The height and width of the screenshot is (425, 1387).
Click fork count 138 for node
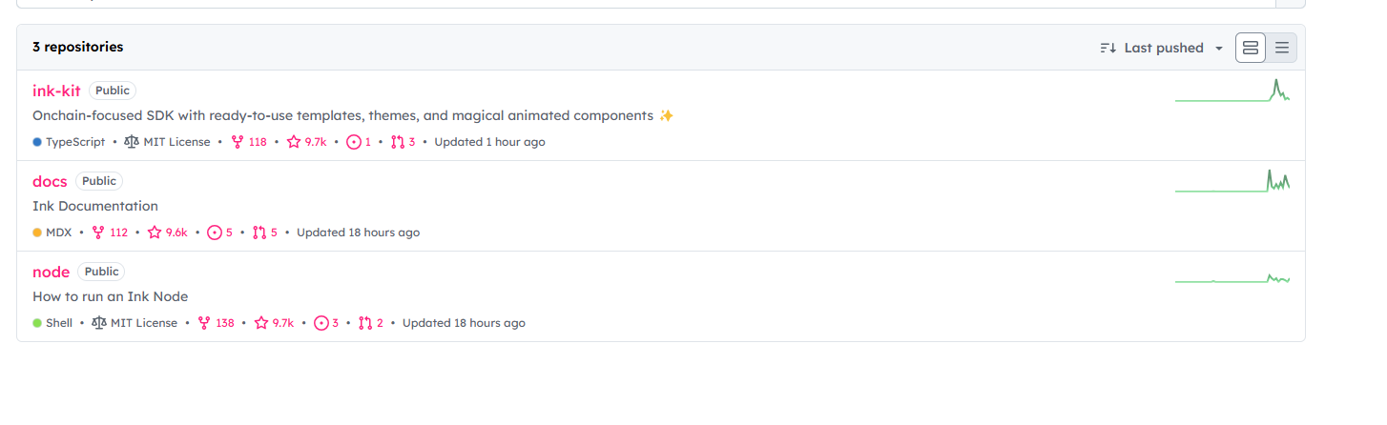click(x=216, y=323)
